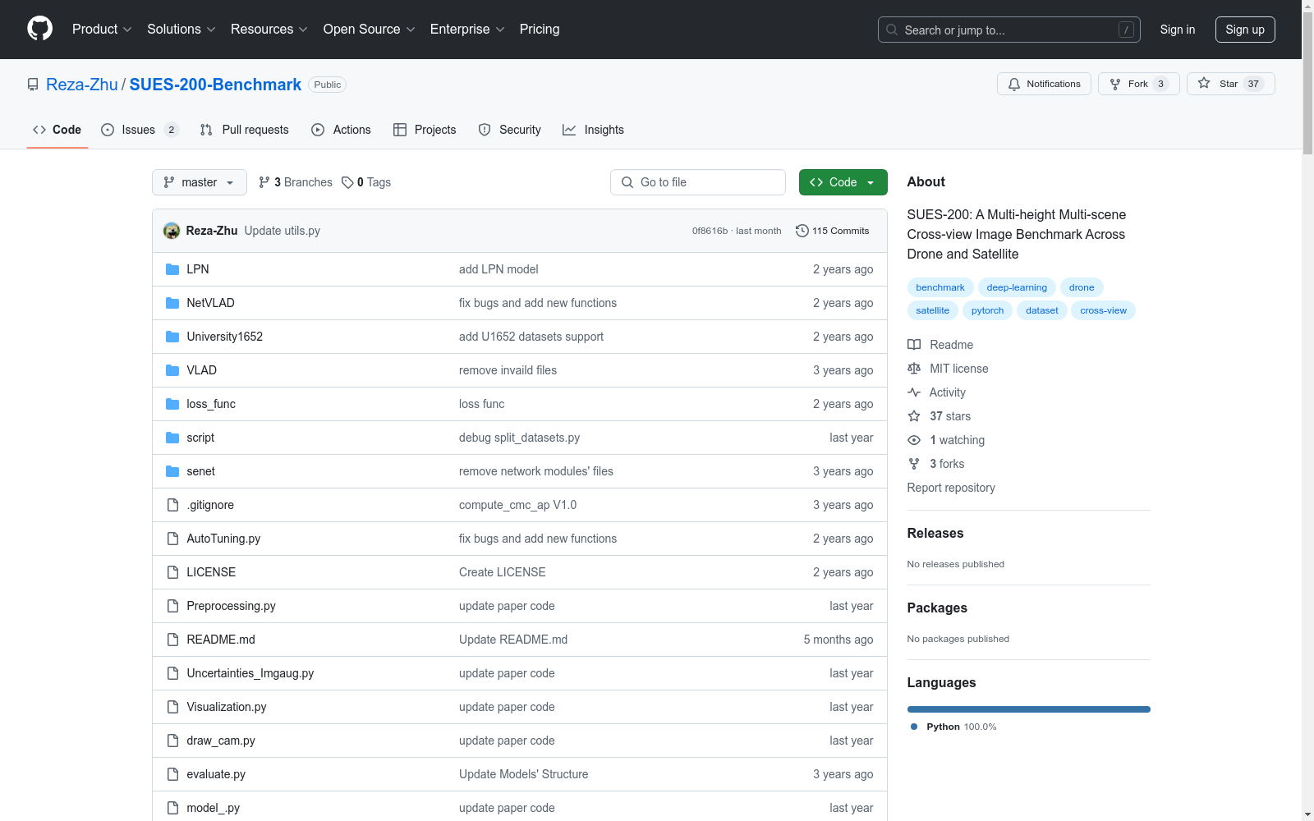Click the Notifications bell button
The height and width of the screenshot is (821, 1314).
1044,84
